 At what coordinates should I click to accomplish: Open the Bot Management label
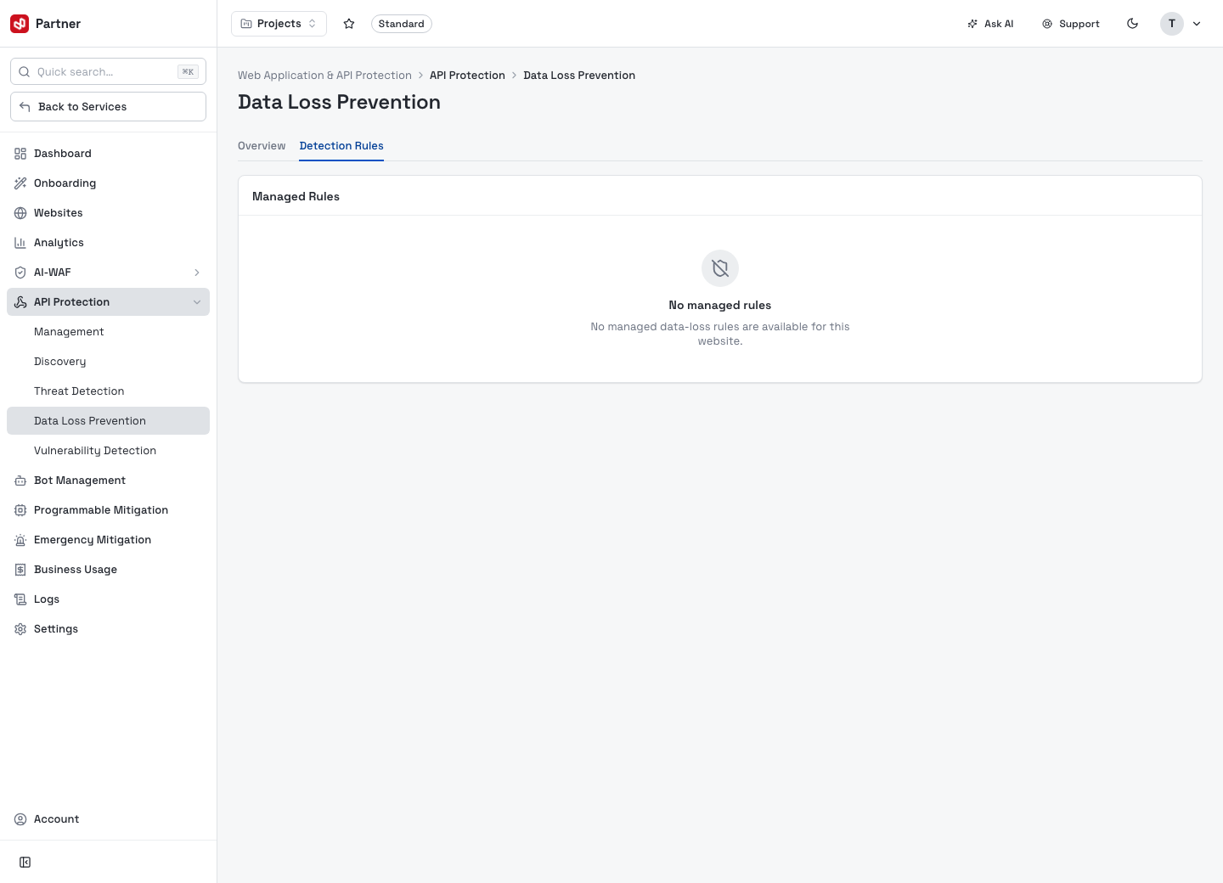80,481
